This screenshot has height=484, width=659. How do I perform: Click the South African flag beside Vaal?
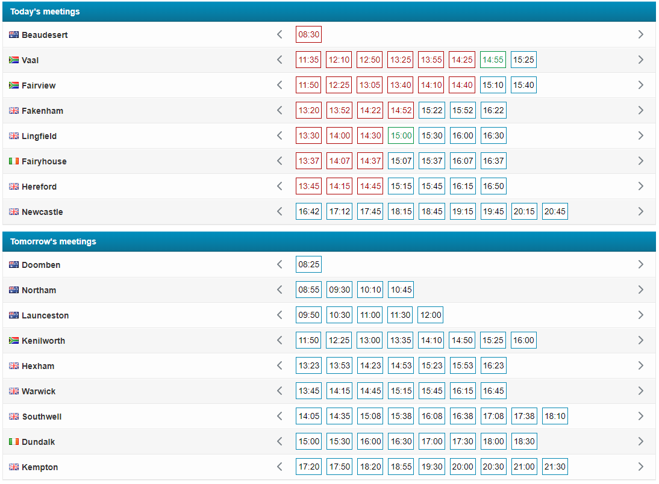pos(14,60)
